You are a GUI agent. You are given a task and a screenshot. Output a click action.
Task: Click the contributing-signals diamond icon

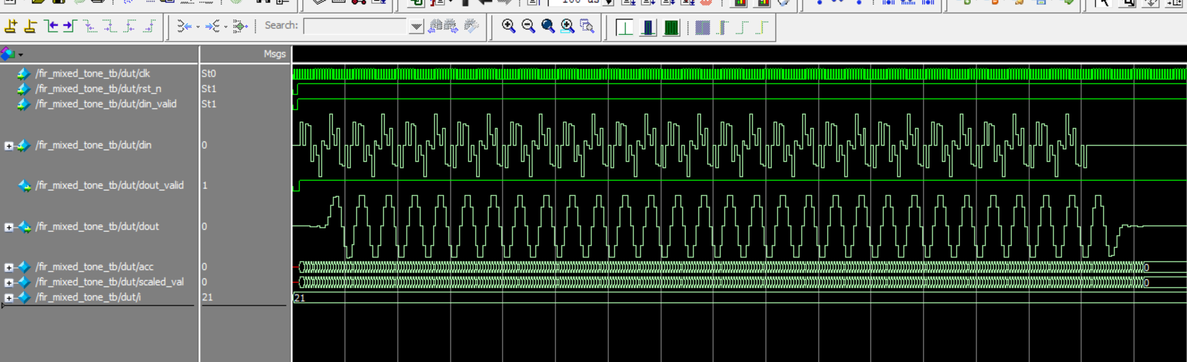[239, 26]
